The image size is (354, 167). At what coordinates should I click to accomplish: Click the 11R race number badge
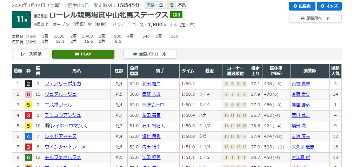tap(21, 20)
